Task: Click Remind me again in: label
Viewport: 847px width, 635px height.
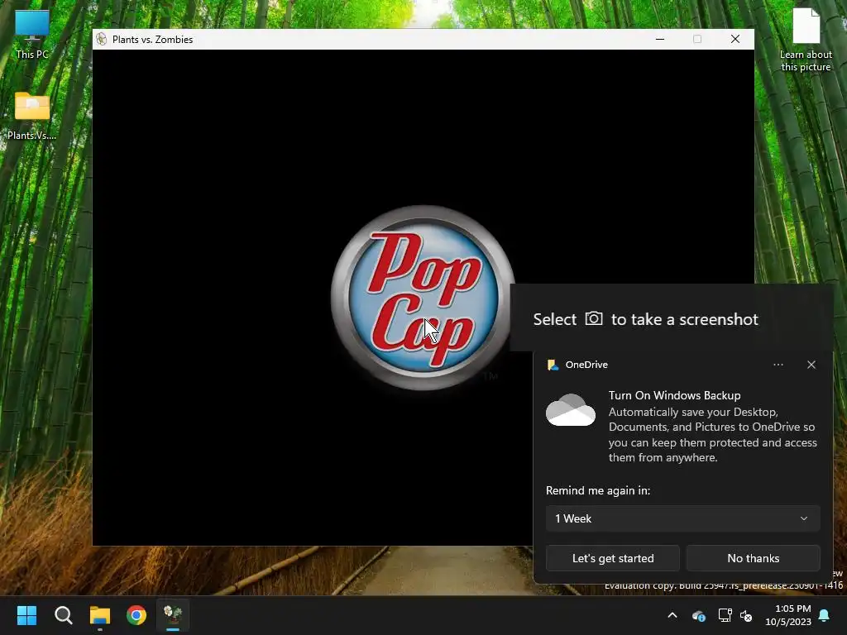Action: coord(598,490)
